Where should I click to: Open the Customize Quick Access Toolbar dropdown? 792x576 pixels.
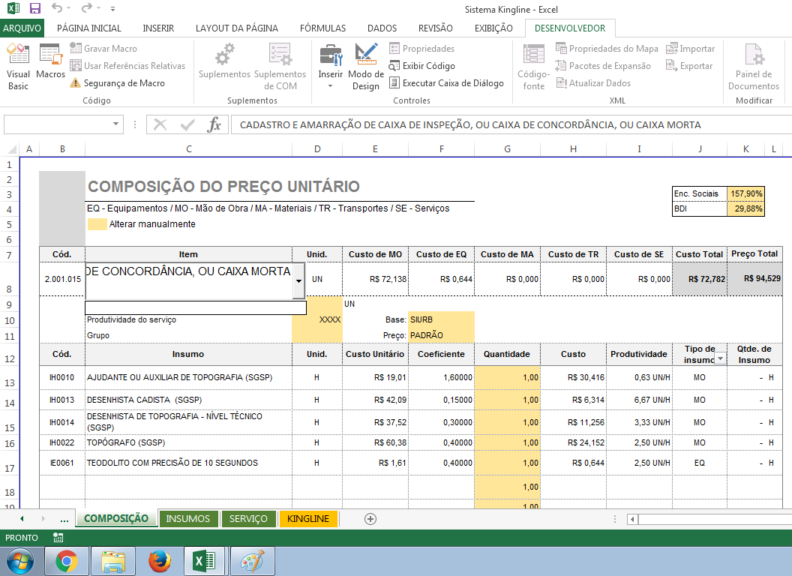coord(112,9)
